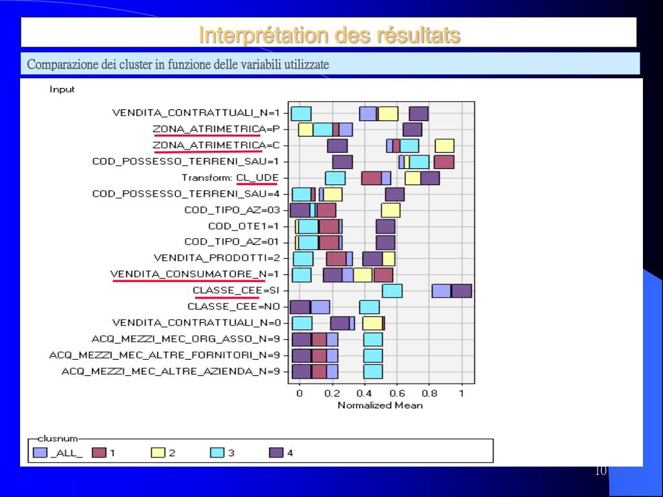Select the ACQ_MEZZI_MEC_ALTRE_AZIENDA_N=9 label

point(171,371)
